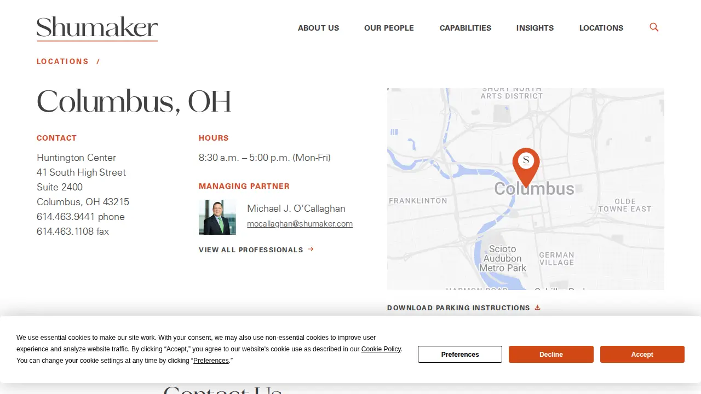Click the Scioto Audubon Metro Park map label
The height and width of the screenshot is (394, 701).
[x=503, y=258]
